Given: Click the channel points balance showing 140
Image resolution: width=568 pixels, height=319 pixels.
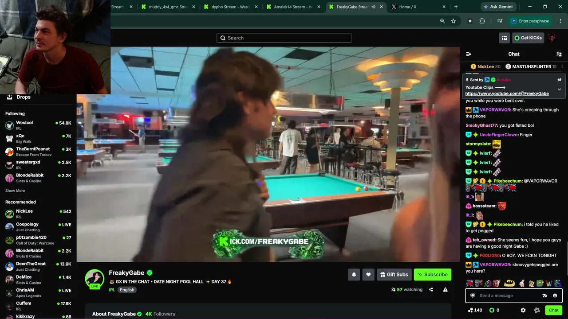Looking at the screenshot, I should click(475, 310).
